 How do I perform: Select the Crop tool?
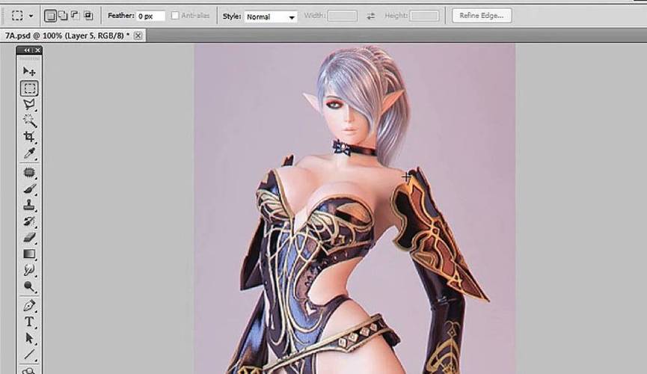coord(29,137)
